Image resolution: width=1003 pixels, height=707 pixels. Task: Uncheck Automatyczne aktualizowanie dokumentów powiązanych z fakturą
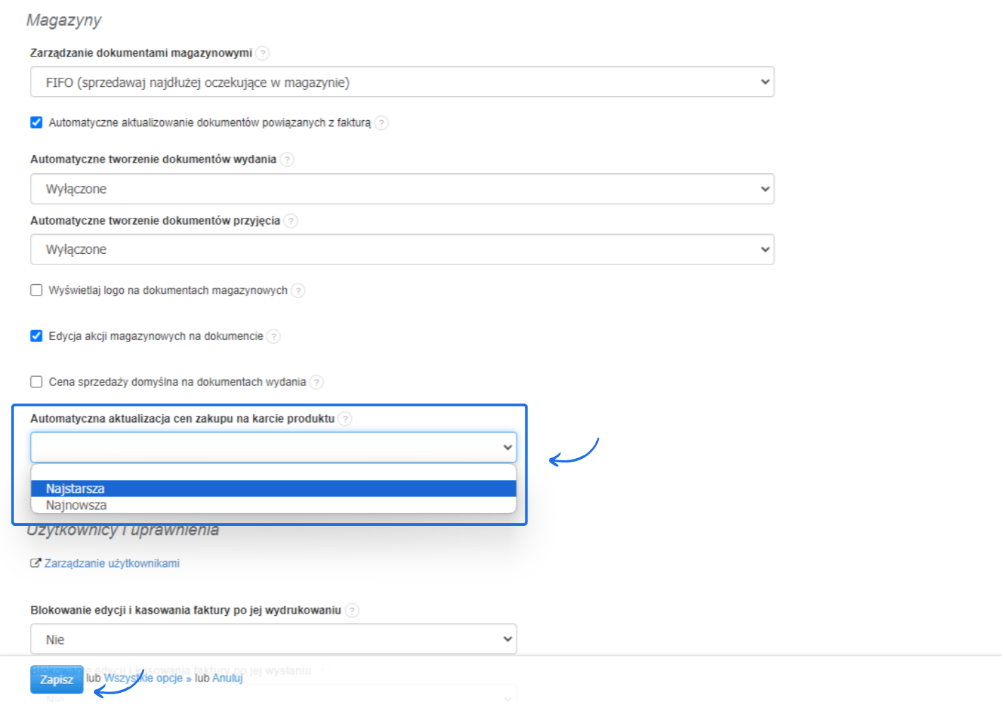37,122
